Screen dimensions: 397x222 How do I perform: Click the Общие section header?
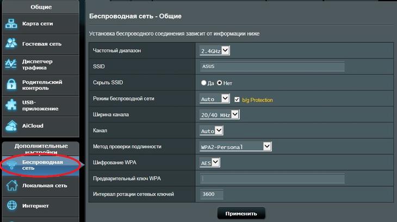click(x=41, y=7)
